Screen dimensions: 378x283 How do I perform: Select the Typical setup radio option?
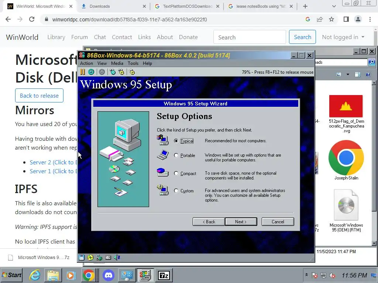(176, 141)
